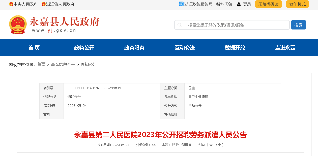Image resolution: width=318 pixels, height=156 pixels.
Task: Click emblem icon next to 浙江省人民政府
Action: [x=44, y=4]
